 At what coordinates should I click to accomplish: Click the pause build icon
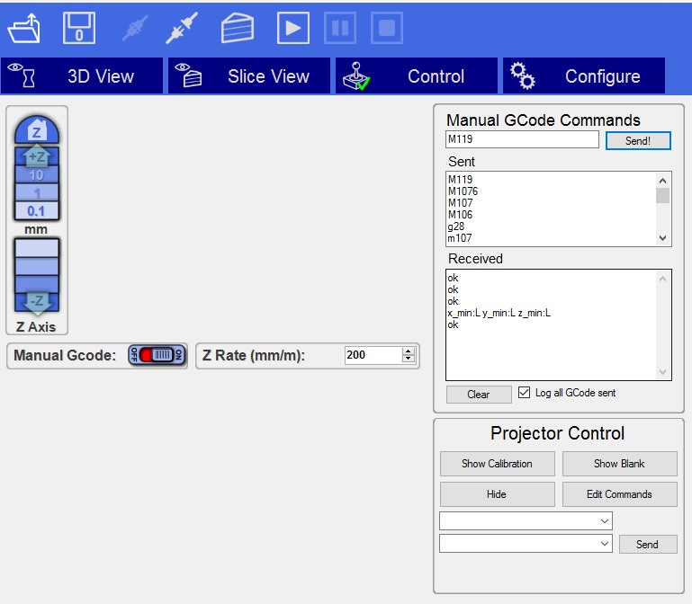click(x=339, y=28)
